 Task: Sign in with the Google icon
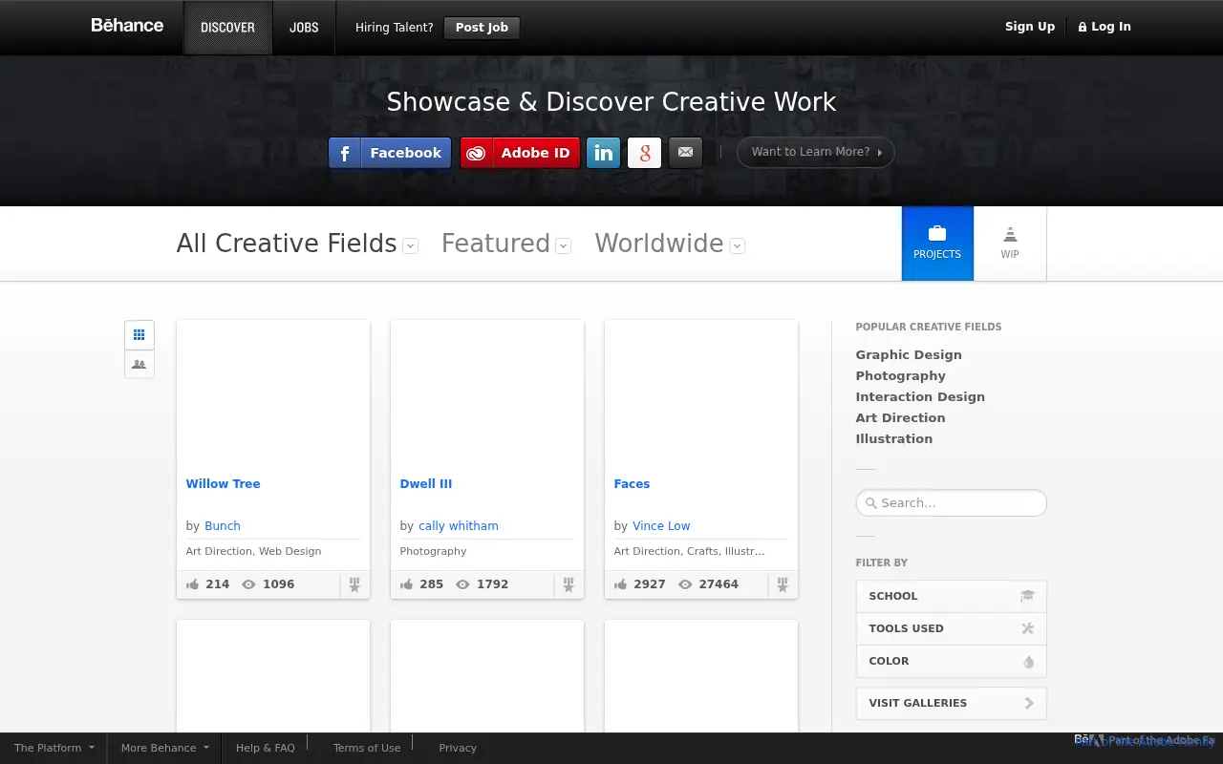[x=645, y=153]
